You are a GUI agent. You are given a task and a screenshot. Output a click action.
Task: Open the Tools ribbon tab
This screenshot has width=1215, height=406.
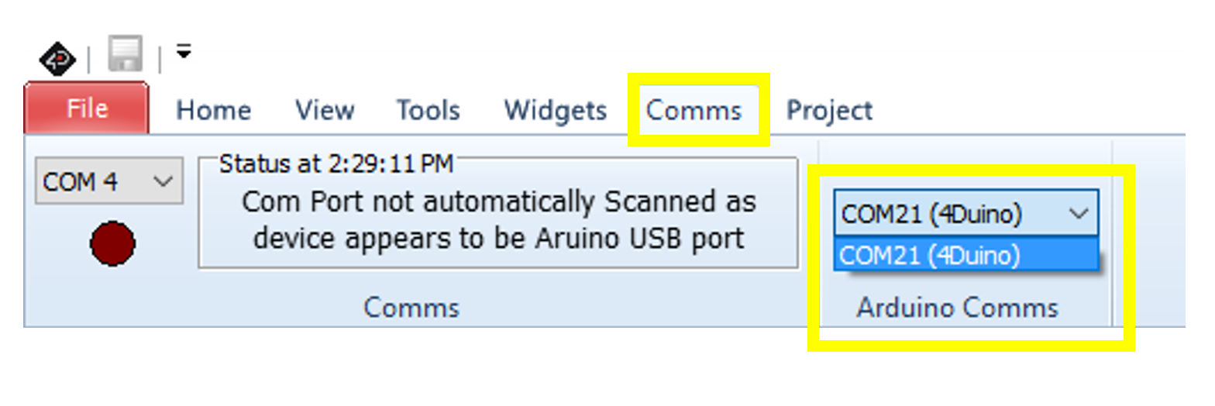point(429,111)
